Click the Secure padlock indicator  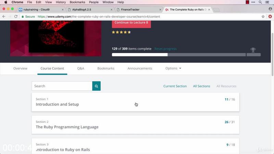click(28, 16)
